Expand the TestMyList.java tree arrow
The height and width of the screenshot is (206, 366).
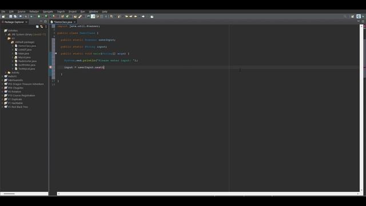pyautogui.click(x=13, y=69)
